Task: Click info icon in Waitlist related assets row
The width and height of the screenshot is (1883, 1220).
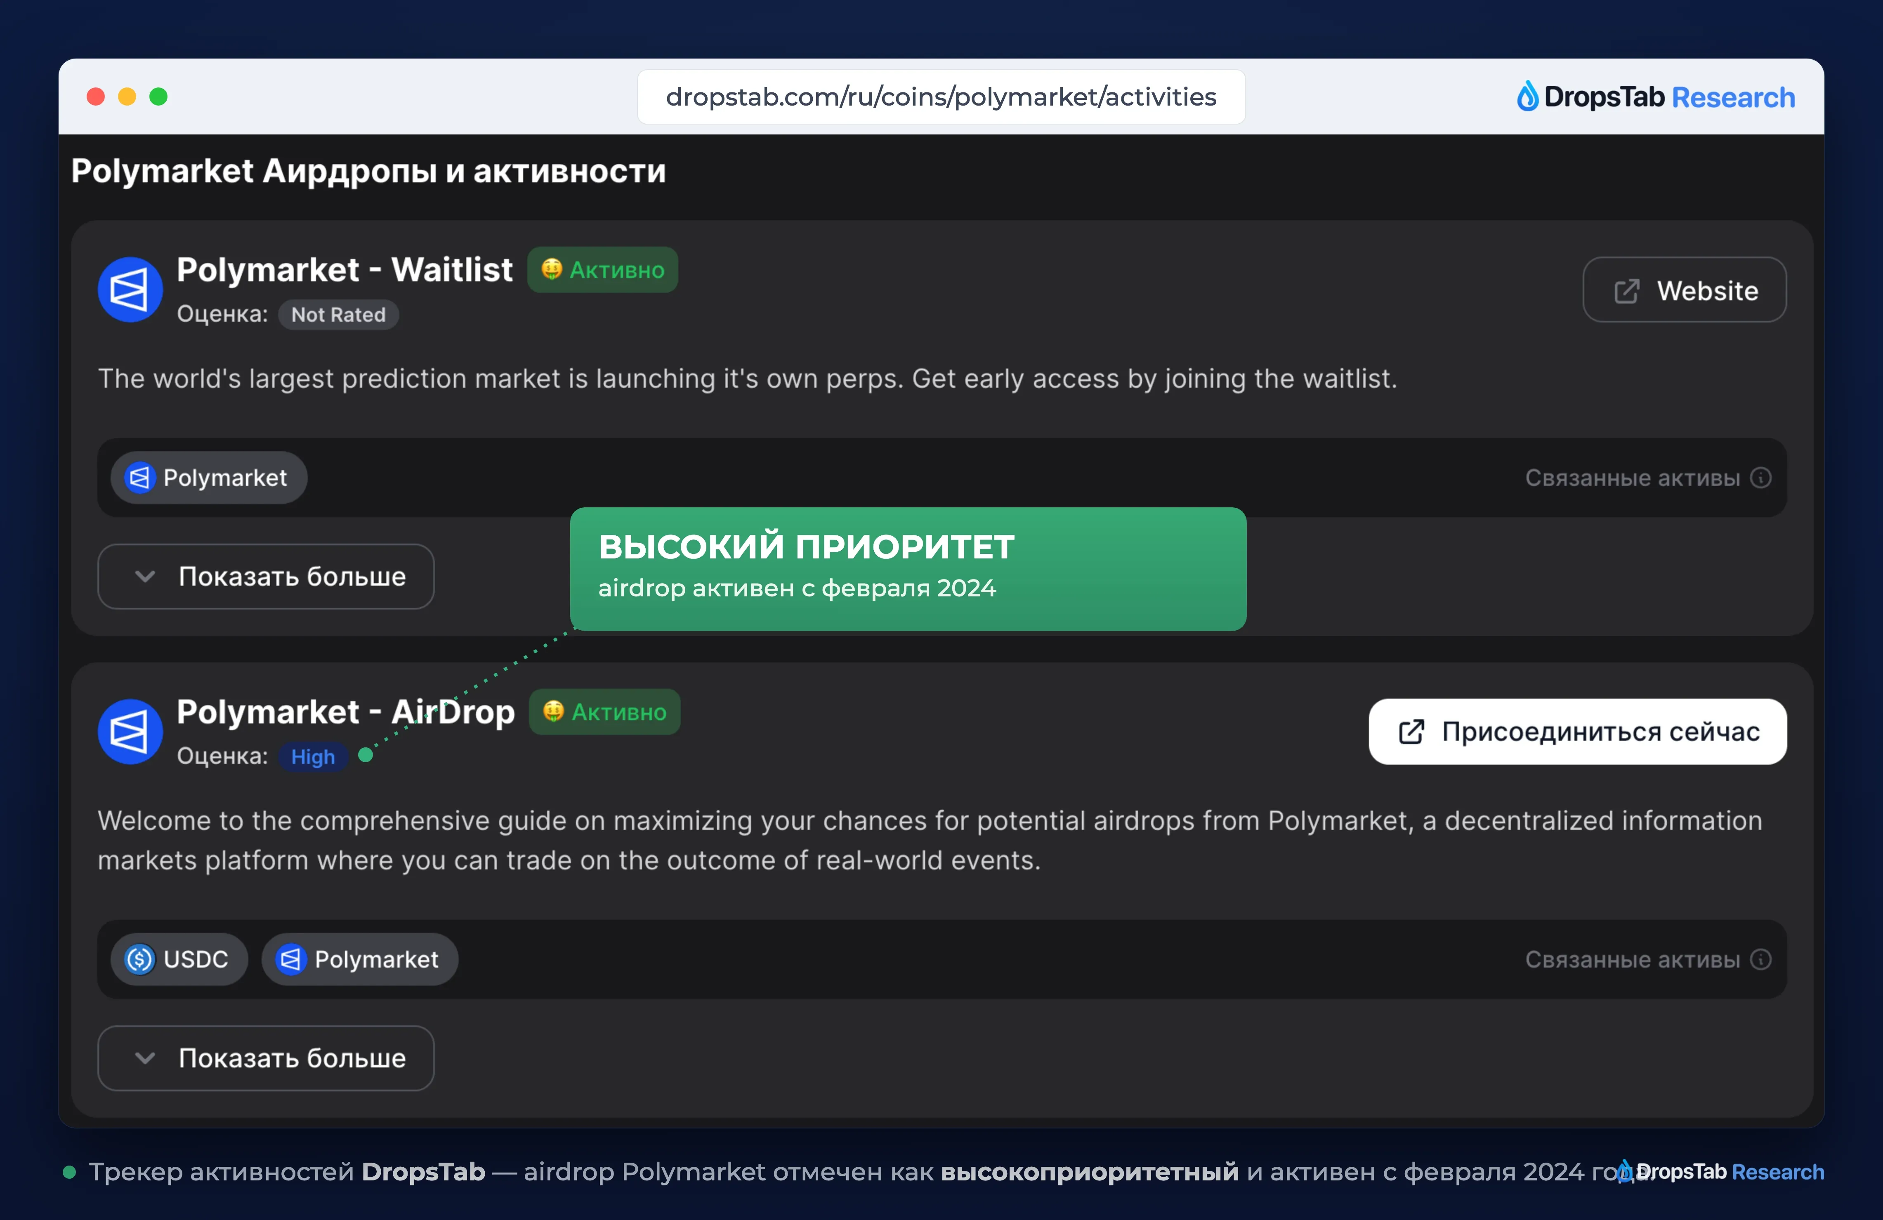Action: point(1760,478)
